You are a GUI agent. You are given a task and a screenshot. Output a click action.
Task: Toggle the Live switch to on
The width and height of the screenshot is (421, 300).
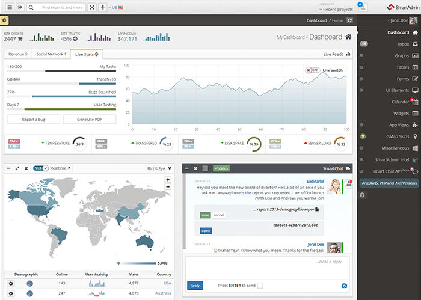point(312,70)
